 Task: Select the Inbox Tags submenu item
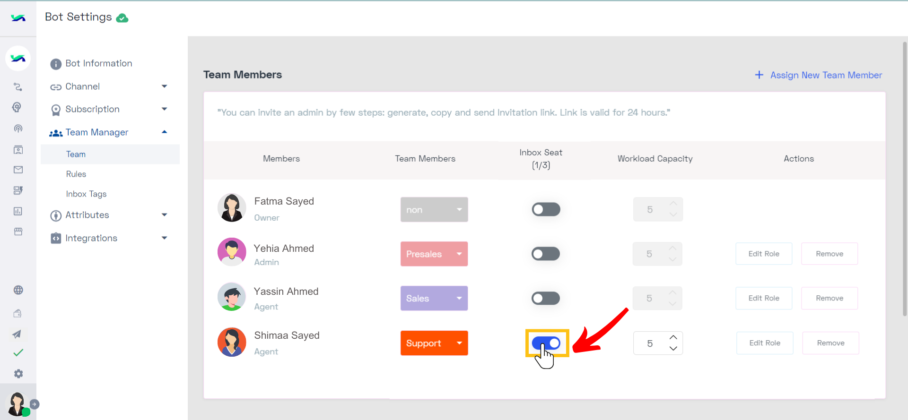tap(87, 194)
